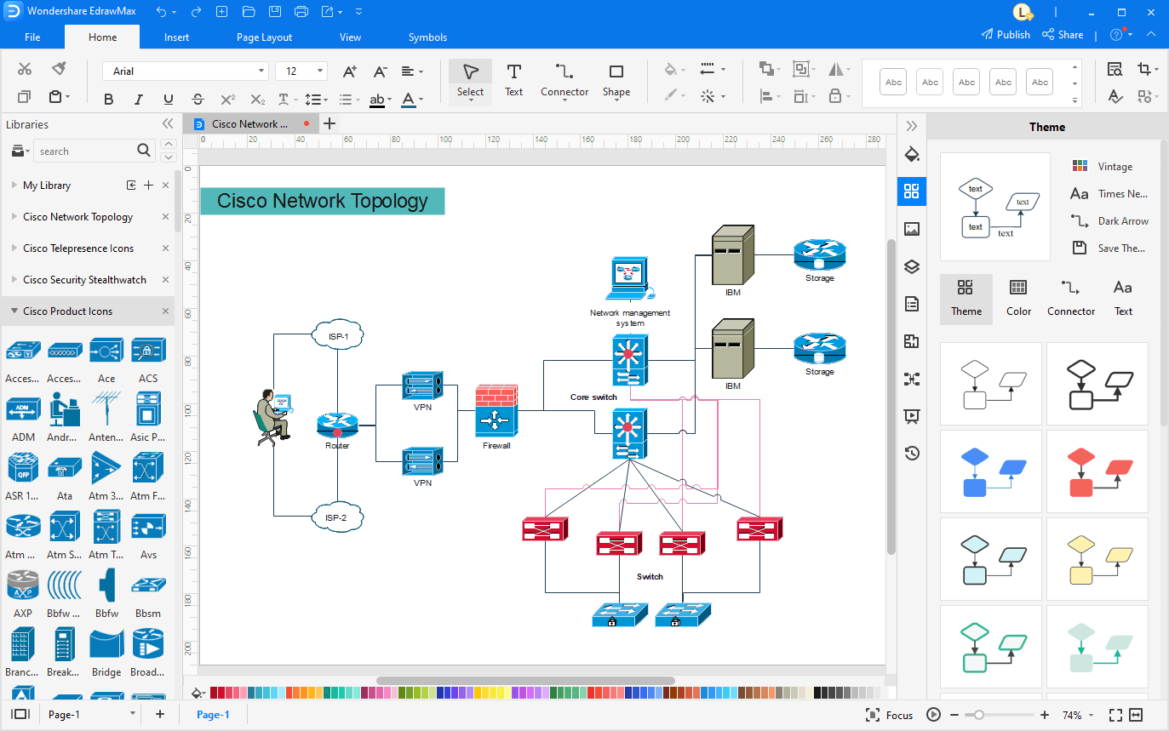The height and width of the screenshot is (731, 1169).
Task: Pick a red swatch from the bottom color bar
Action: [220, 692]
